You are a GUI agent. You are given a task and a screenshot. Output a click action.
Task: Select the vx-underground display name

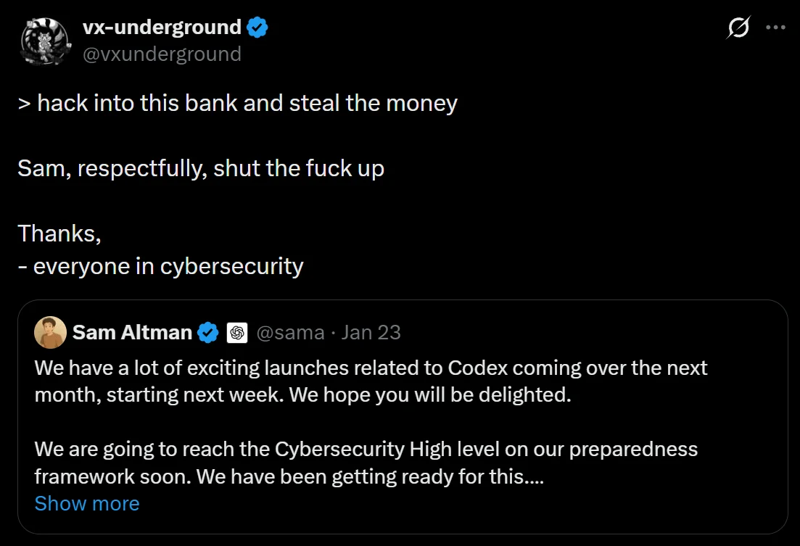160,27
